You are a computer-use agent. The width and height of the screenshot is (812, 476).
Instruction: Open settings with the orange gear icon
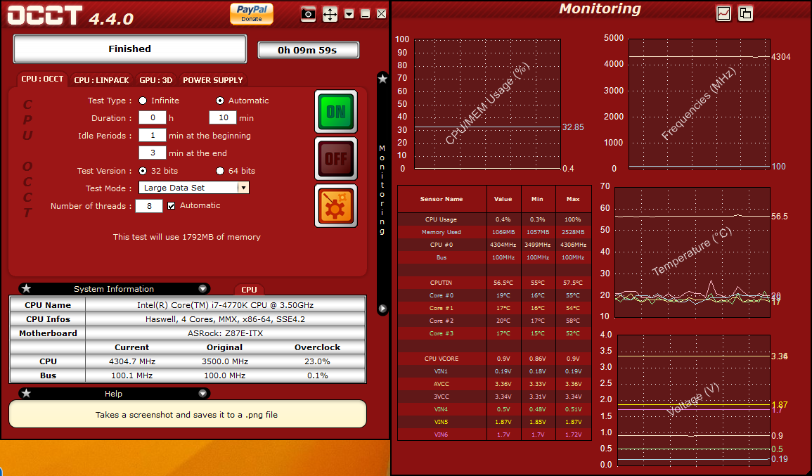coord(336,205)
